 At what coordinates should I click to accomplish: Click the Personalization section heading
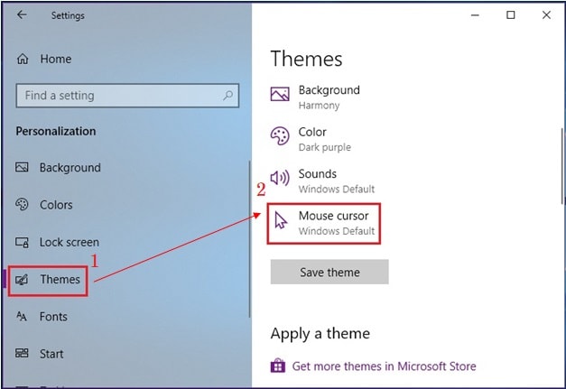pyautogui.click(x=56, y=132)
